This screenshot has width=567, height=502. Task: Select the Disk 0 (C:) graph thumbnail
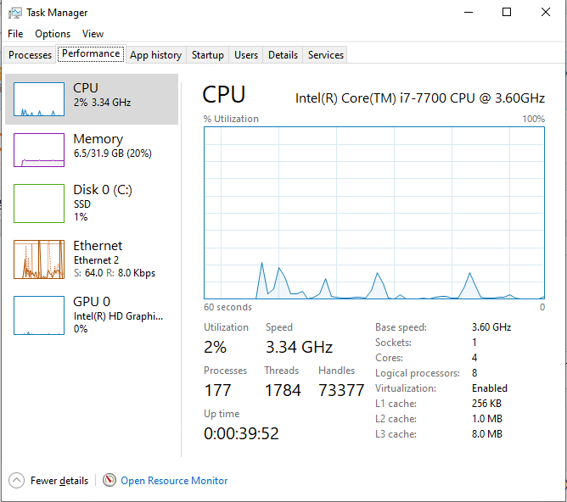coord(39,203)
